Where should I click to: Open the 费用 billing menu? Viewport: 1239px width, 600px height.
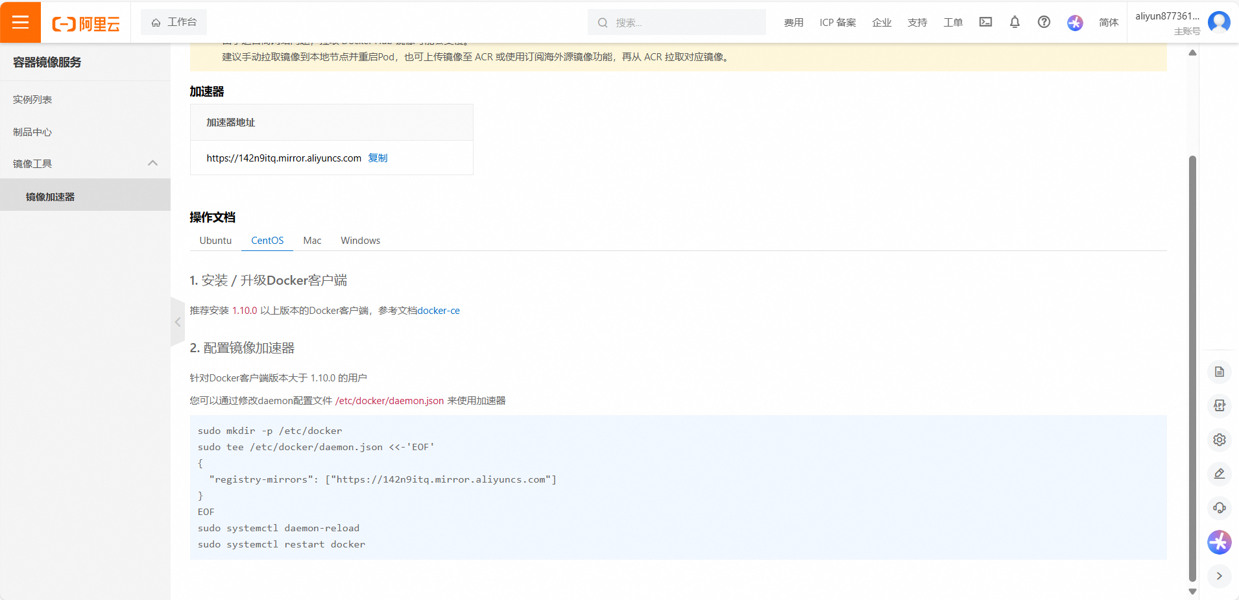pyautogui.click(x=793, y=22)
